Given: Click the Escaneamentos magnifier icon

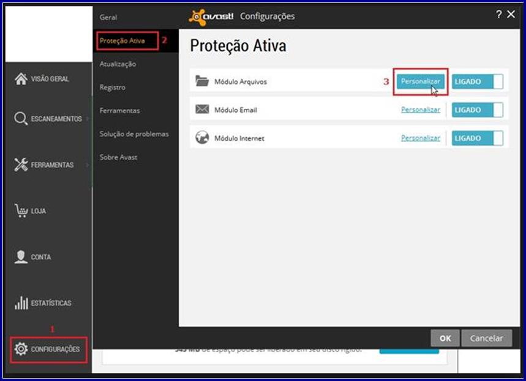Looking at the screenshot, I should click(x=21, y=119).
